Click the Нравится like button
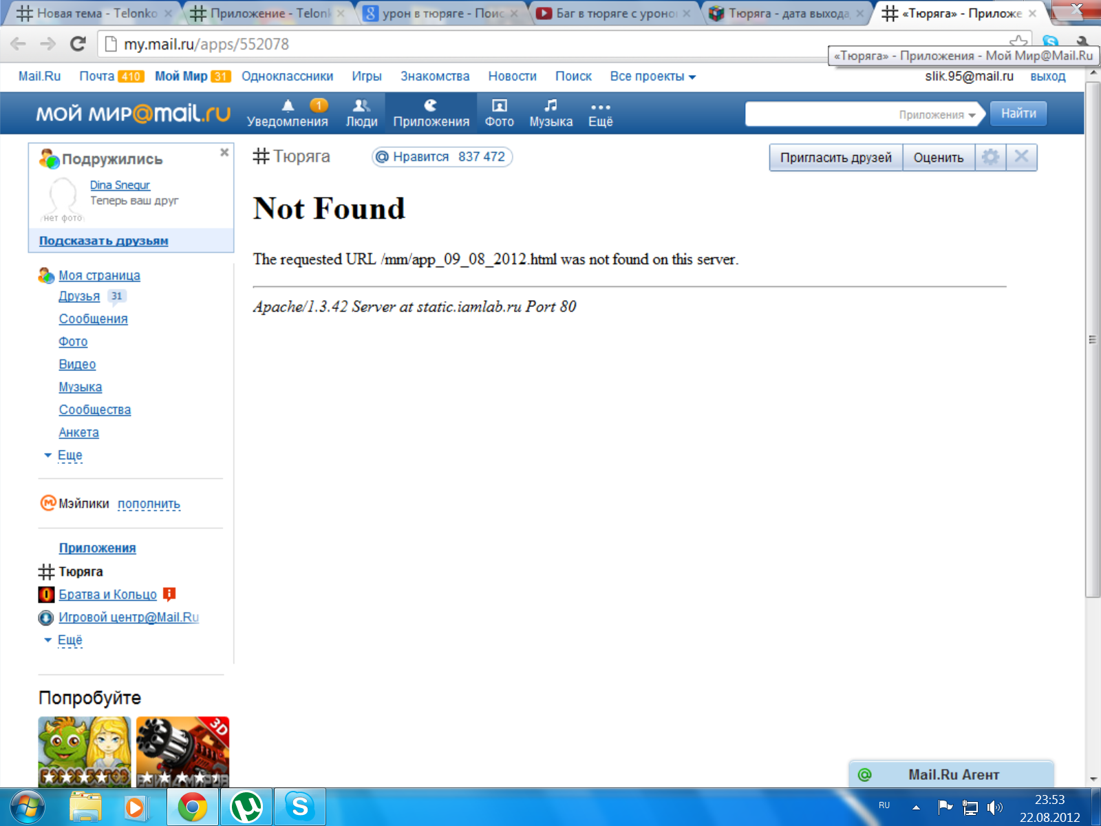The width and height of the screenshot is (1101, 826). (x=442, y=157)
